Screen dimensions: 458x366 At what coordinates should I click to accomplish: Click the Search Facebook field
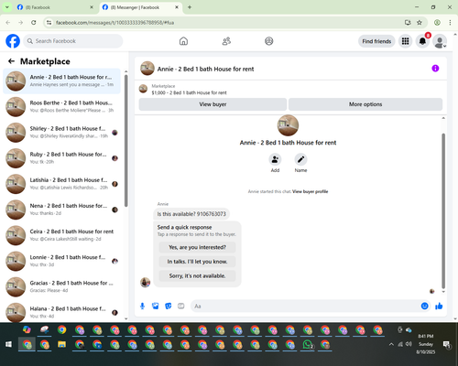click(73, 41)
